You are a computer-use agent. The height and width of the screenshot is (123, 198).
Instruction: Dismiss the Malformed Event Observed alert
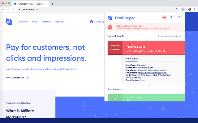pos(180,27)
